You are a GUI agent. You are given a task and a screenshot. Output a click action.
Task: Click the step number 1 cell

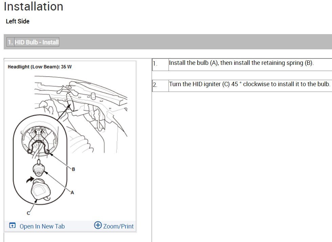click(x=160, y=65)
